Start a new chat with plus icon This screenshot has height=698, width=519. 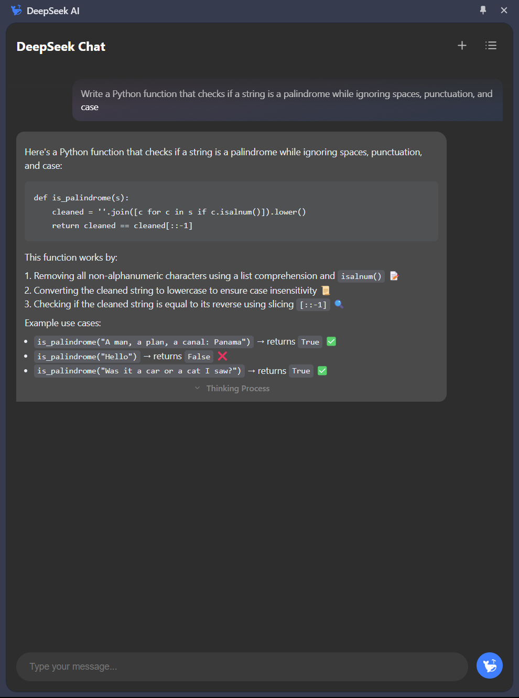pos(462,46)
